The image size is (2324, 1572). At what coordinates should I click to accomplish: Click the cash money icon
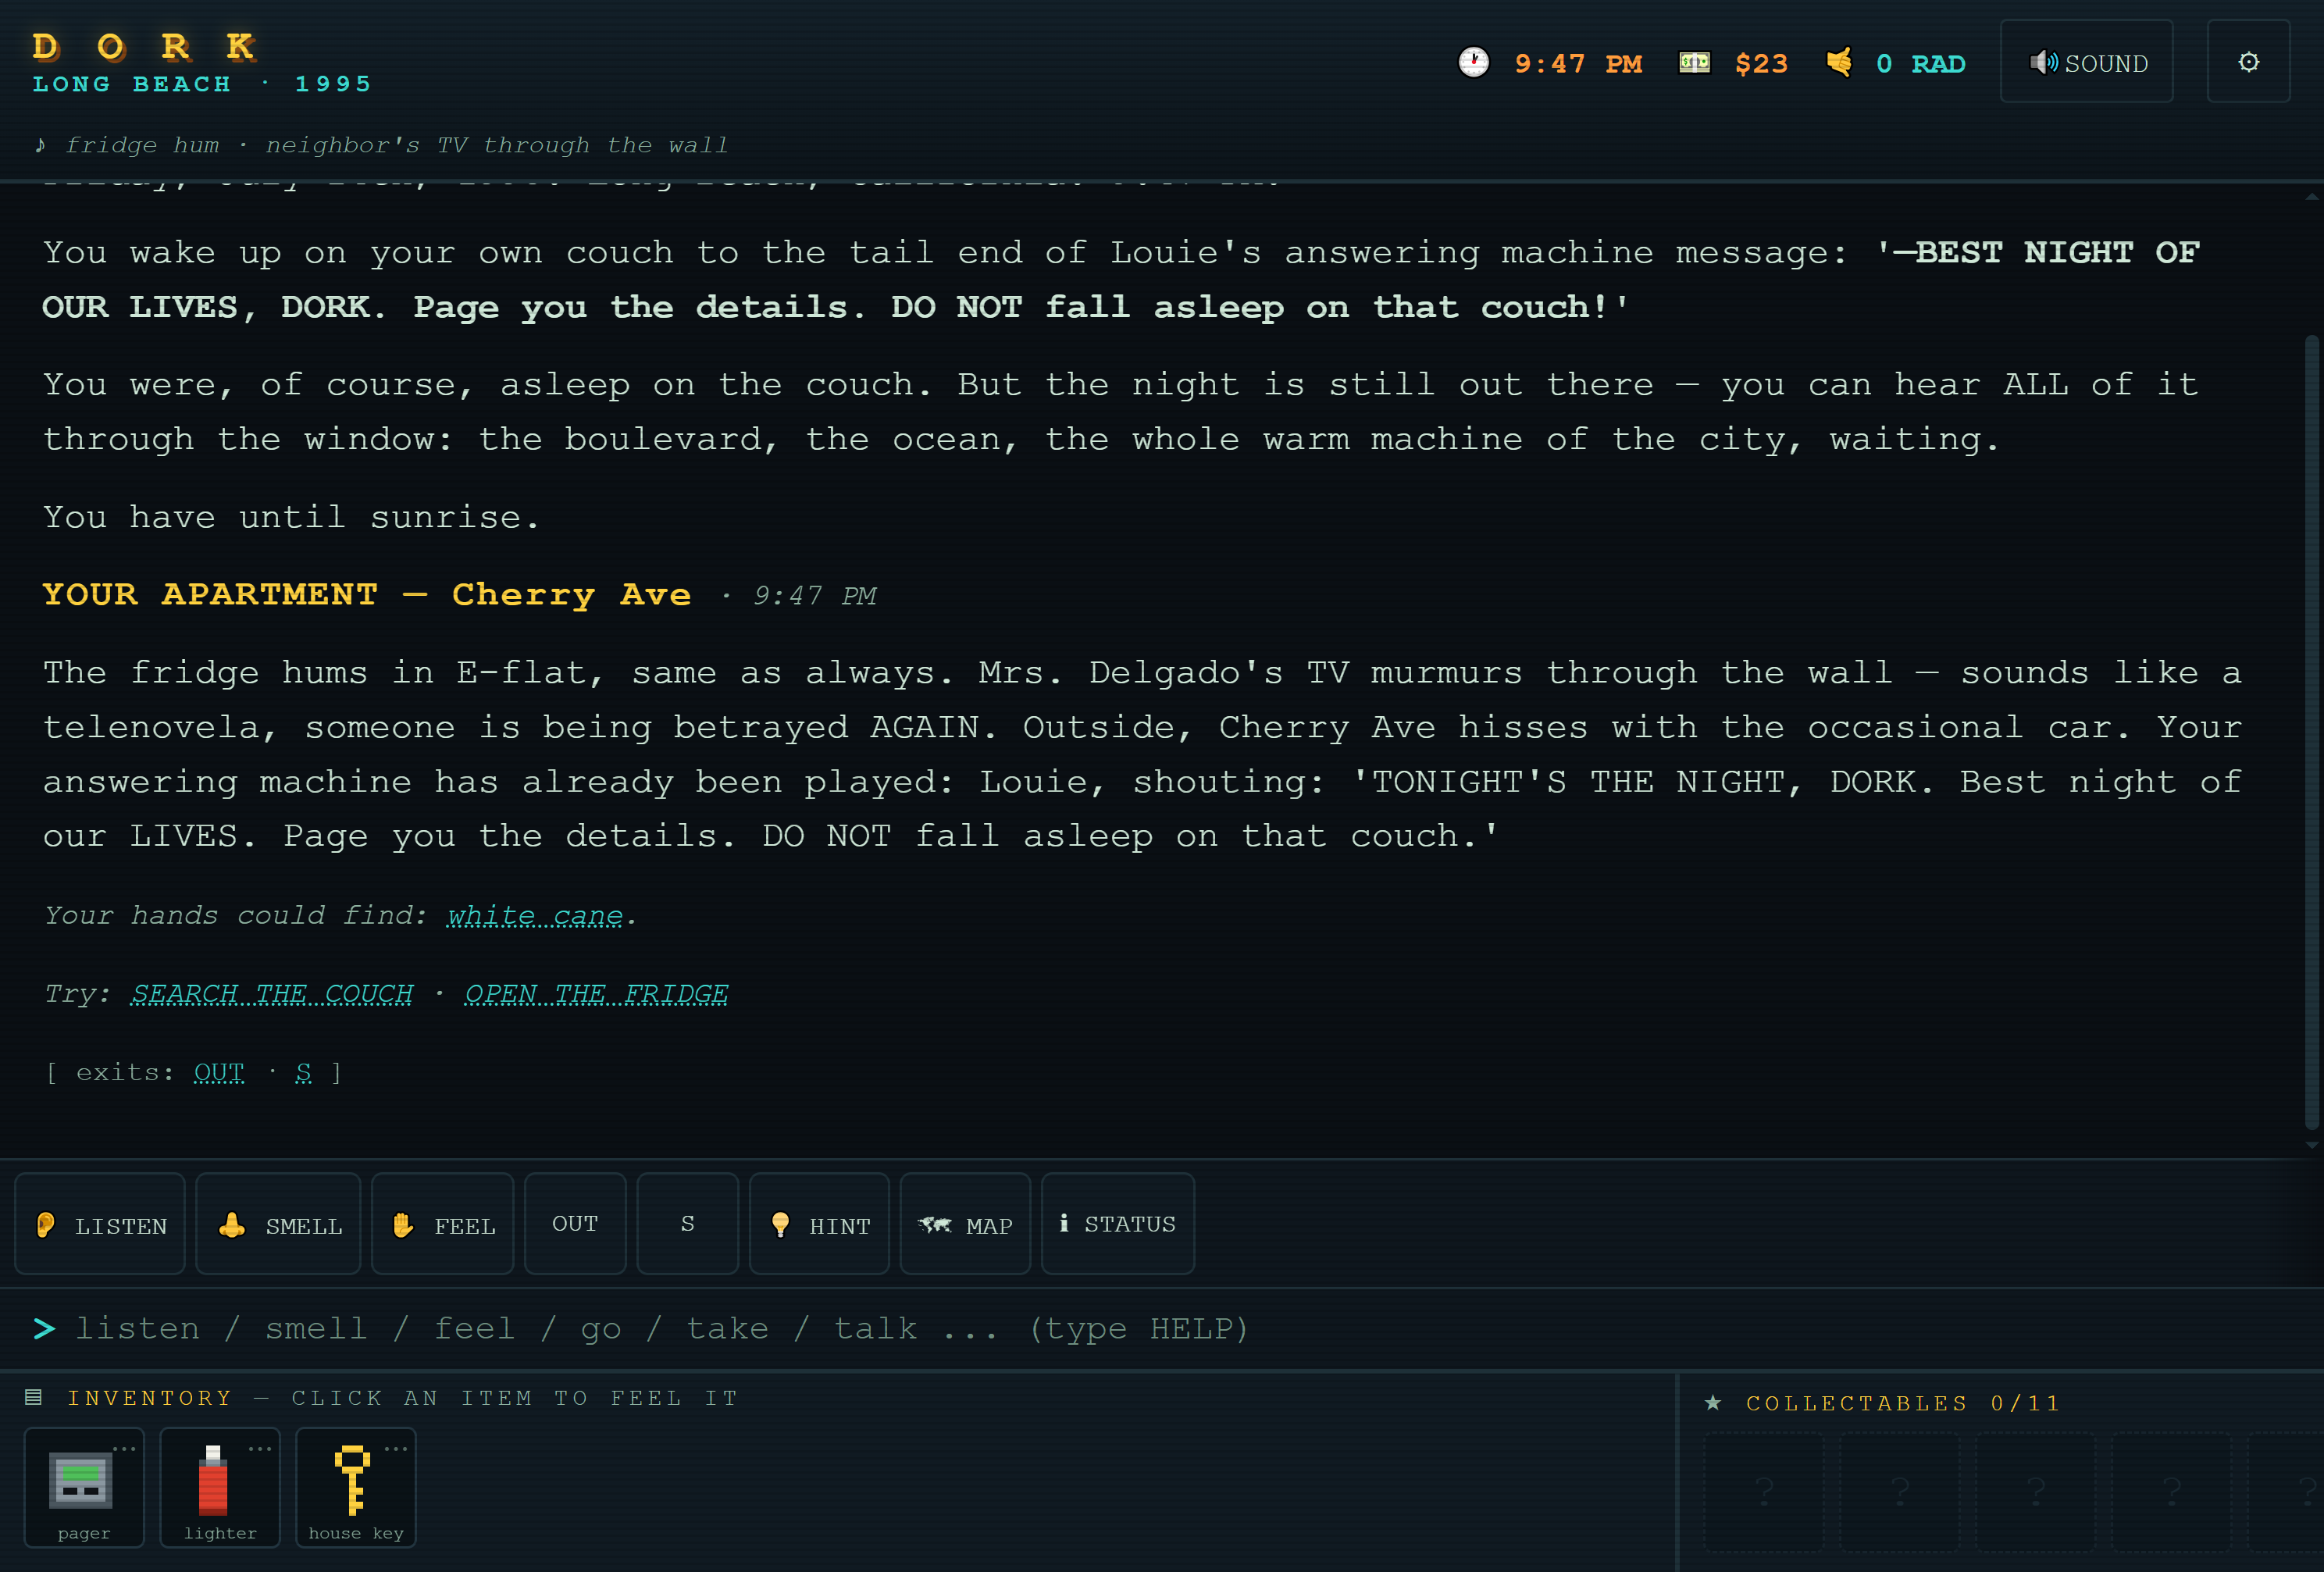(1694, 63)
